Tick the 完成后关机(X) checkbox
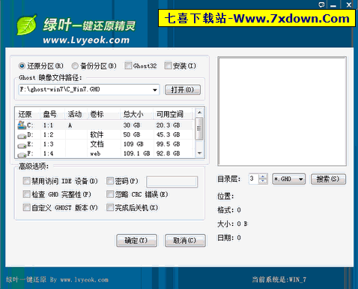This screenshot has height=289, width=358. coord(110,207)
